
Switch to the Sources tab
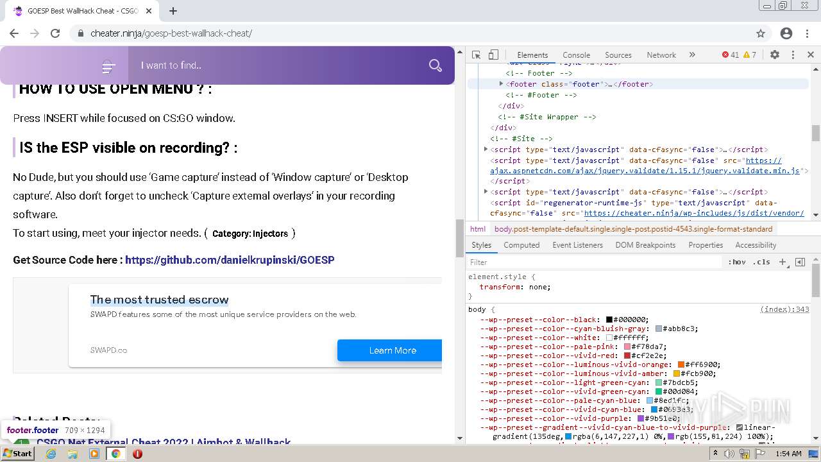[618, 55]
